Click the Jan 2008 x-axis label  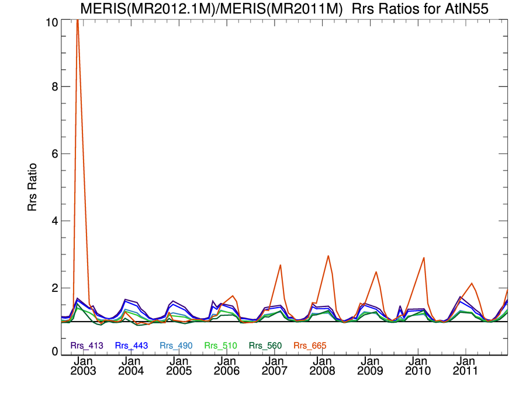[323, 366]
